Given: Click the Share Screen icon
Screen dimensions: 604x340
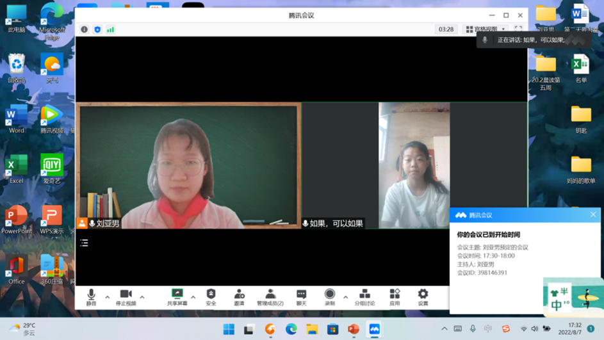Looking at the screenshot, I should (177, 296).
